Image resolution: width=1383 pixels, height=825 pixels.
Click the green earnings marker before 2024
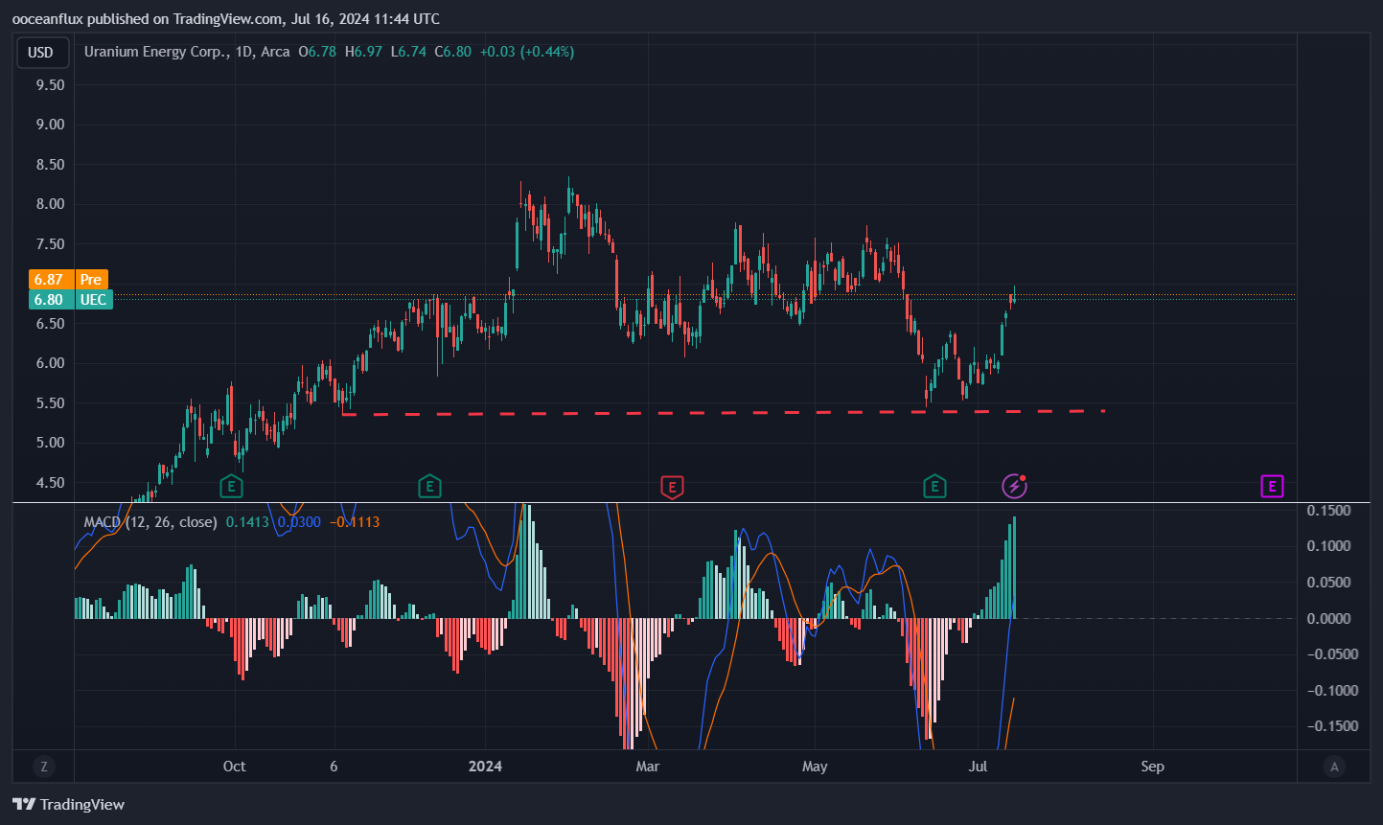[x=429, y=487]
